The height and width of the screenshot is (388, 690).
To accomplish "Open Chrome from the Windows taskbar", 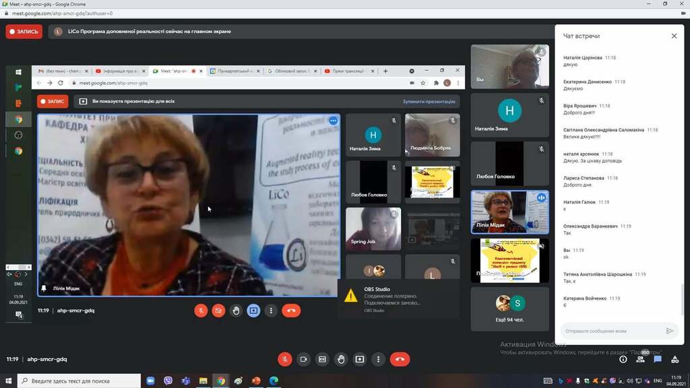I will [221, 381].
